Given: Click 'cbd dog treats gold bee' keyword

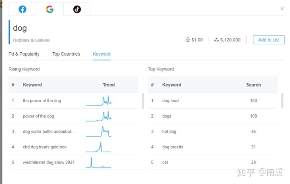Looking at the screenshot, I should tap(45, 147).
